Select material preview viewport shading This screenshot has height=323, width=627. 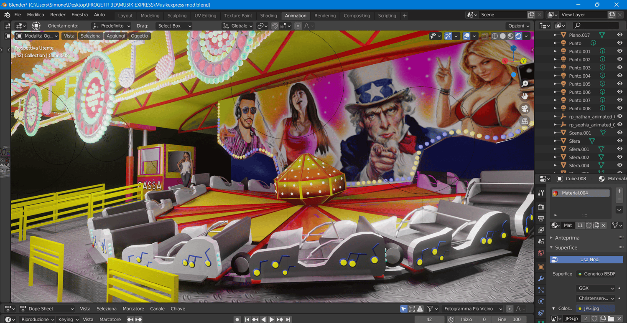(510, 36)
